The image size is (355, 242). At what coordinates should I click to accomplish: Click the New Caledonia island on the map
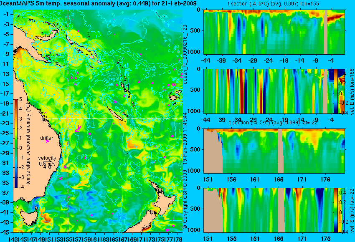click(x=115, y=114)
